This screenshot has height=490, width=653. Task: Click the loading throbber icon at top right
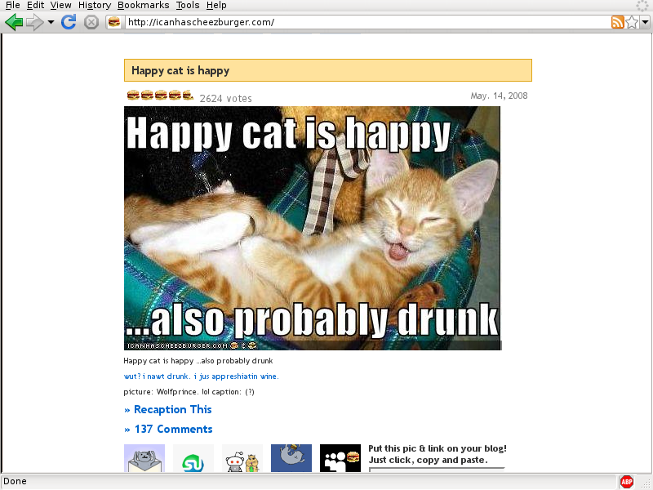[642, 6]
